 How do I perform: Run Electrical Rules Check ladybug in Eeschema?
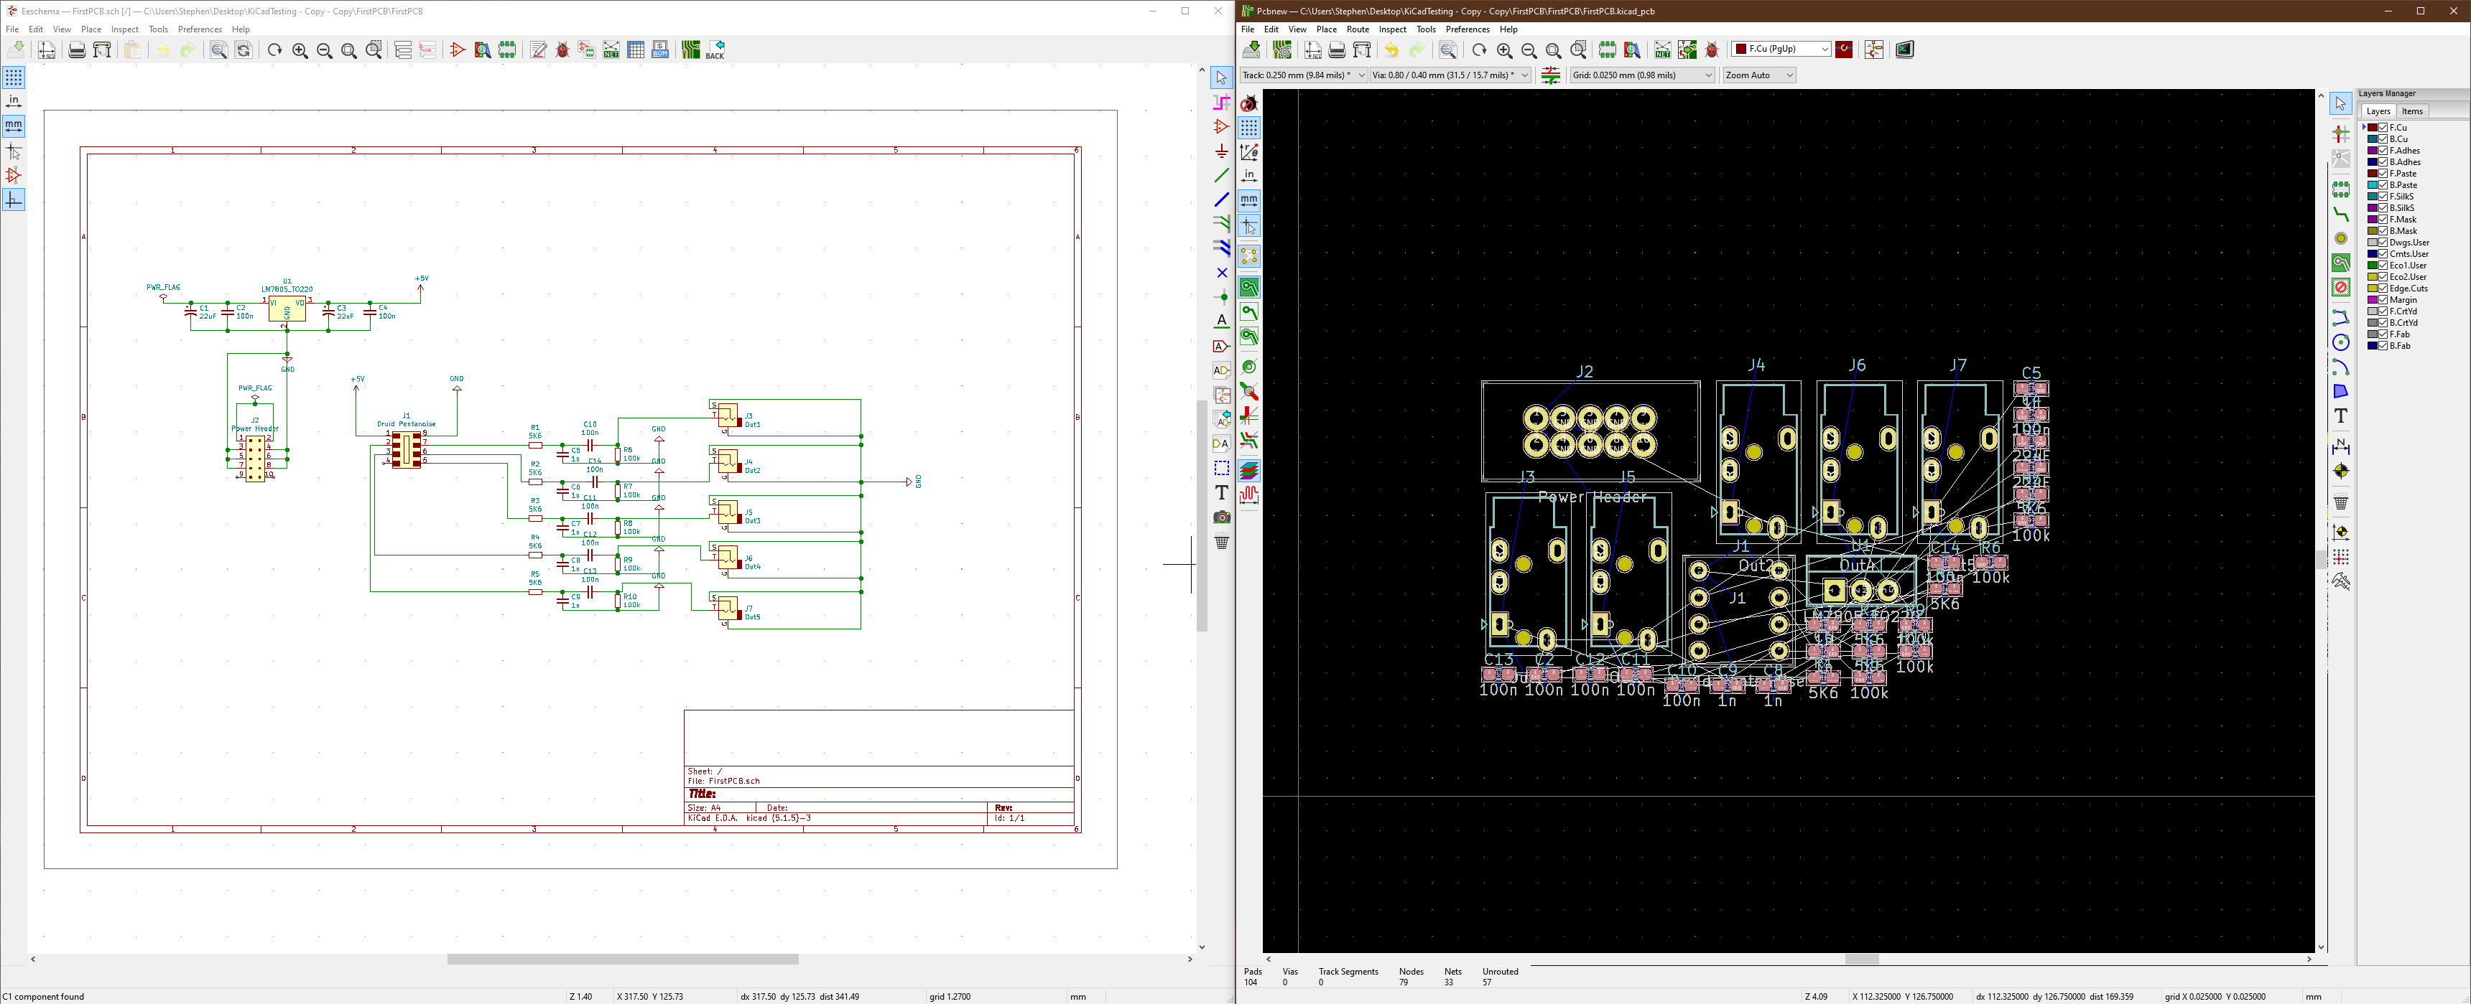(563, 50)
